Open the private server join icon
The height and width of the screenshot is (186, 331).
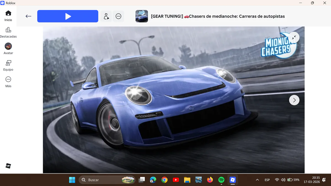[106, 16]
